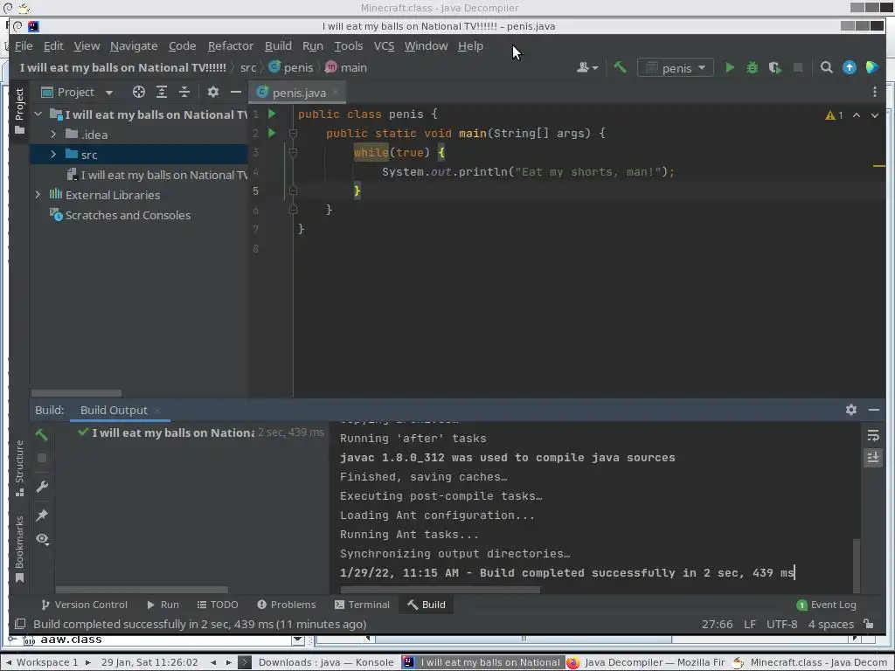Open the Problems tool window button
Screen dimensions: 895x671
coord(286,605)
